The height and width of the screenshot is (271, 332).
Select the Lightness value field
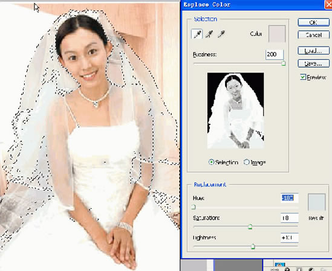pyautogui.click(x=290, y=238)
